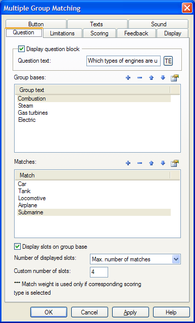This screenshot has height=323, width=195.
Task: Open group base properties
Action: click(x=175, y=78)
